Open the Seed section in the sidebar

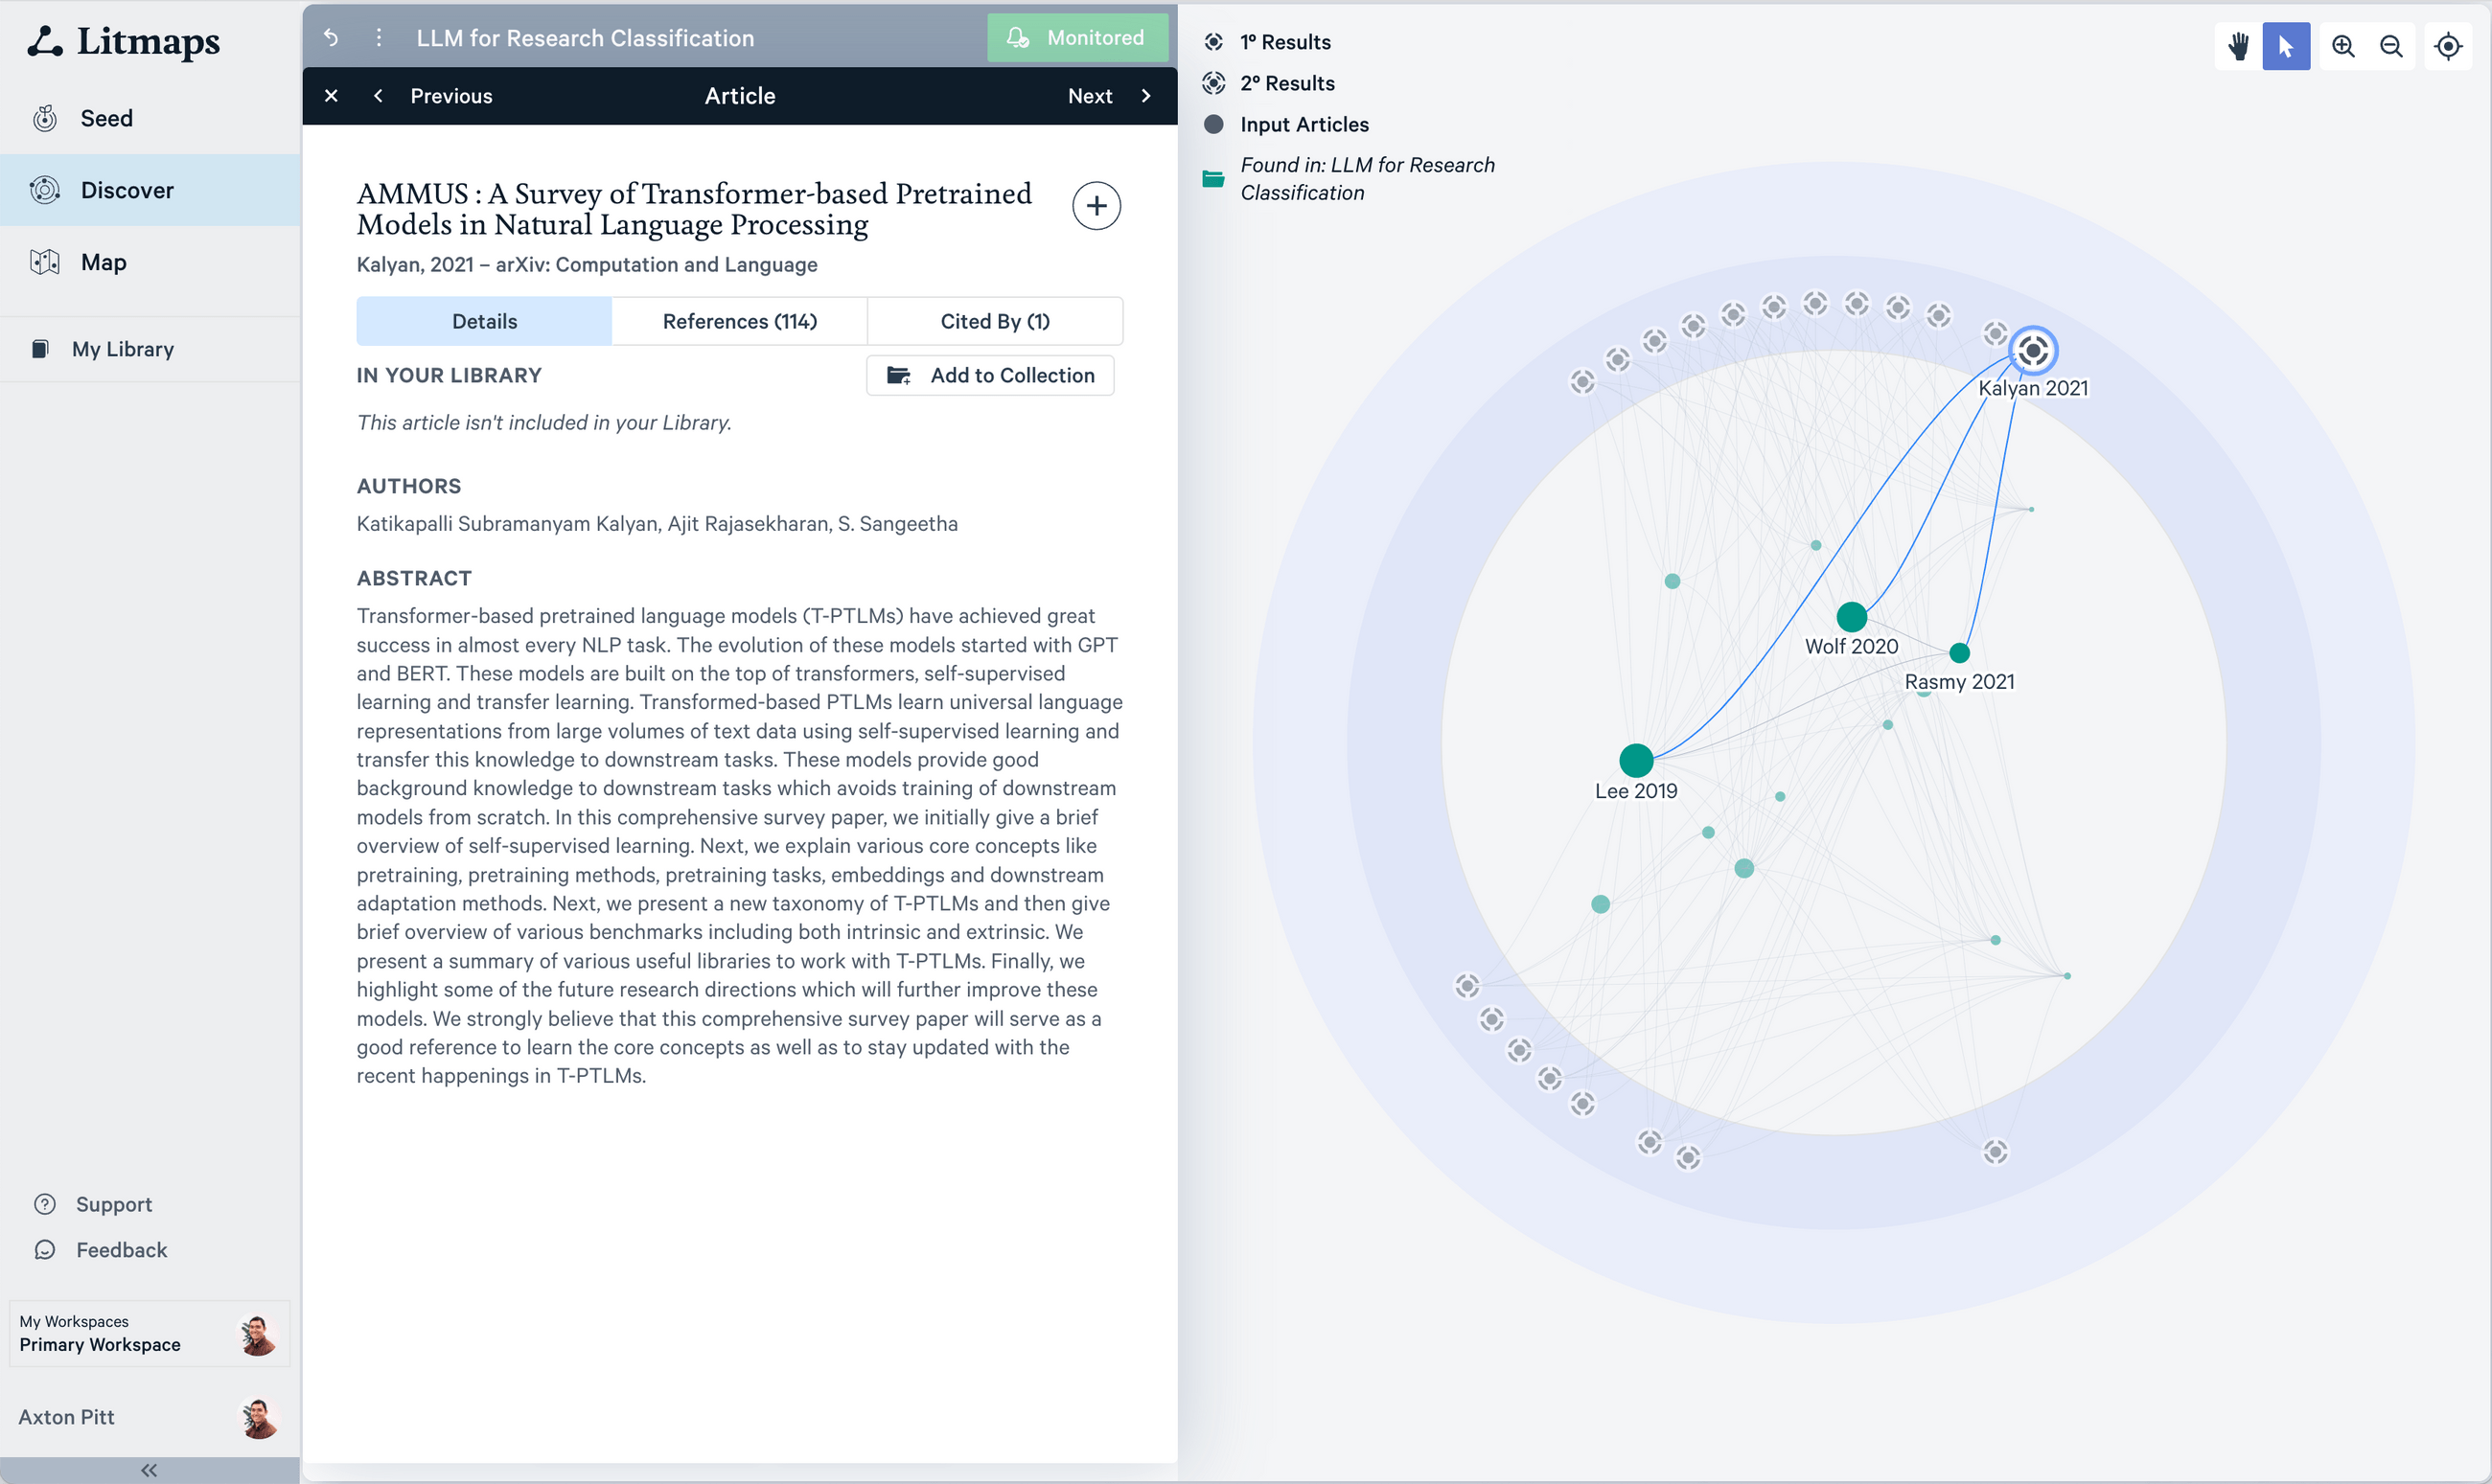pos(106,118)
